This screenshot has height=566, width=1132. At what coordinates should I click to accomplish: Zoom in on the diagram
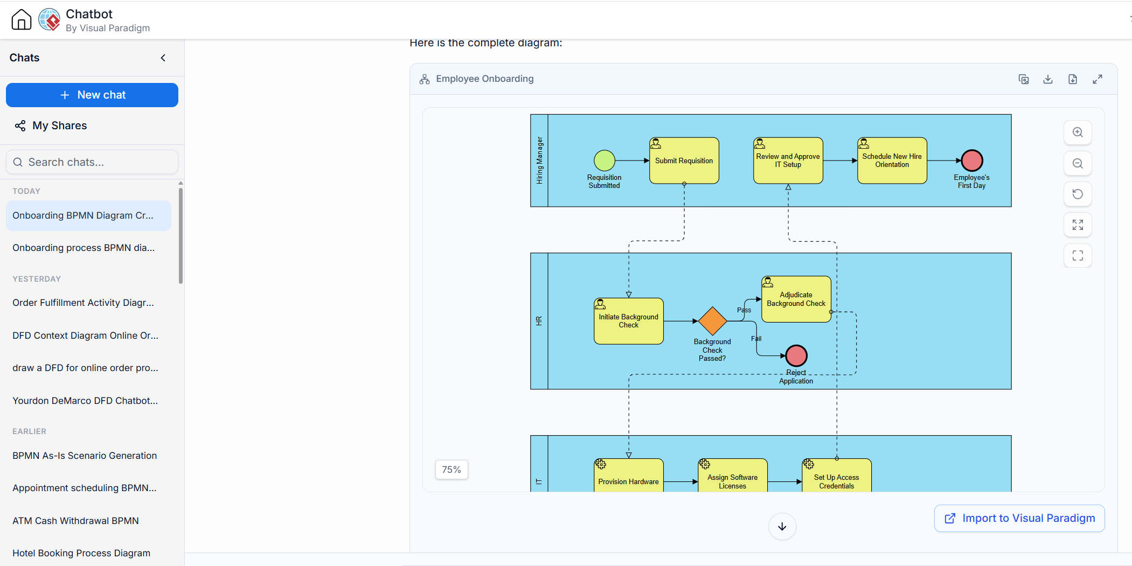pyautogui.click(x=1078, y=132)
